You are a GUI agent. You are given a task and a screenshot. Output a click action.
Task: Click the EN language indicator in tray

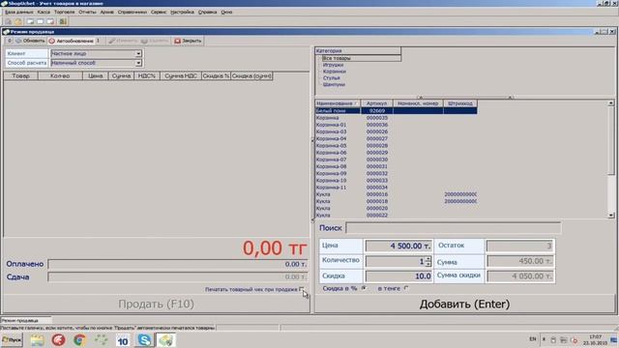pos(533,339)
